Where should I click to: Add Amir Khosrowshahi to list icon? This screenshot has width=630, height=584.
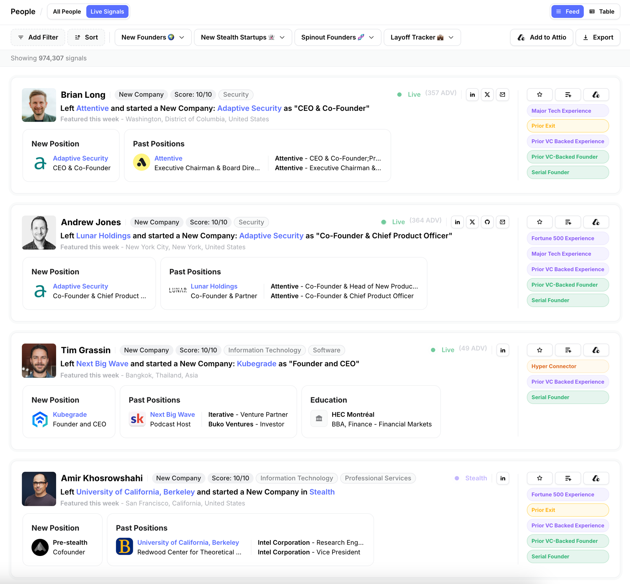pyautogui.click(x=568, y=478)
